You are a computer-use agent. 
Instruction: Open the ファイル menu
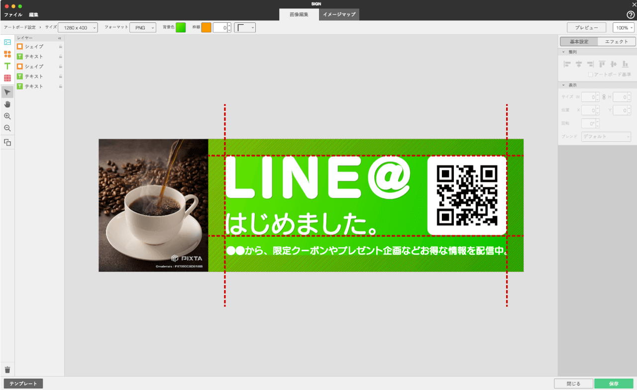[13, 15]
